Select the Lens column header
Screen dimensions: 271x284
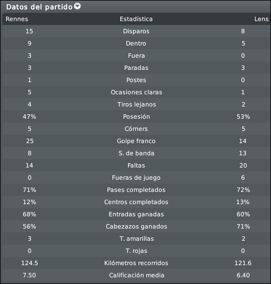coord(261,19)
